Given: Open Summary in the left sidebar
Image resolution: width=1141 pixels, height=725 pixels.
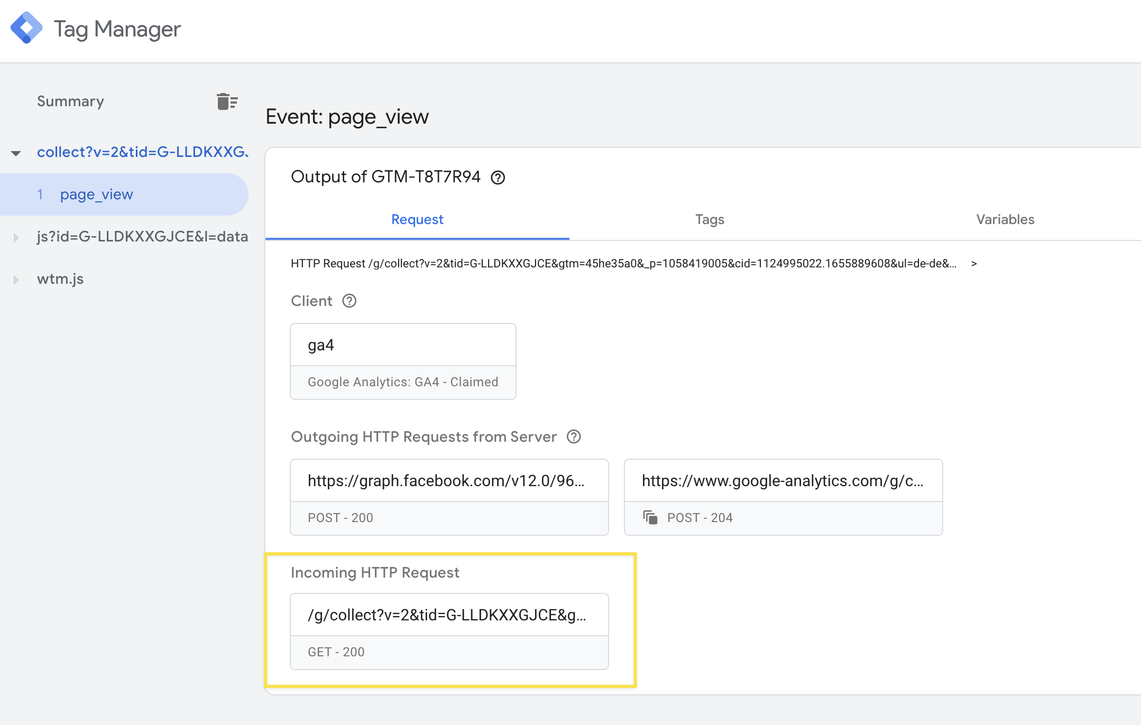Looking at the screenshot, I should tap(70, 101).
